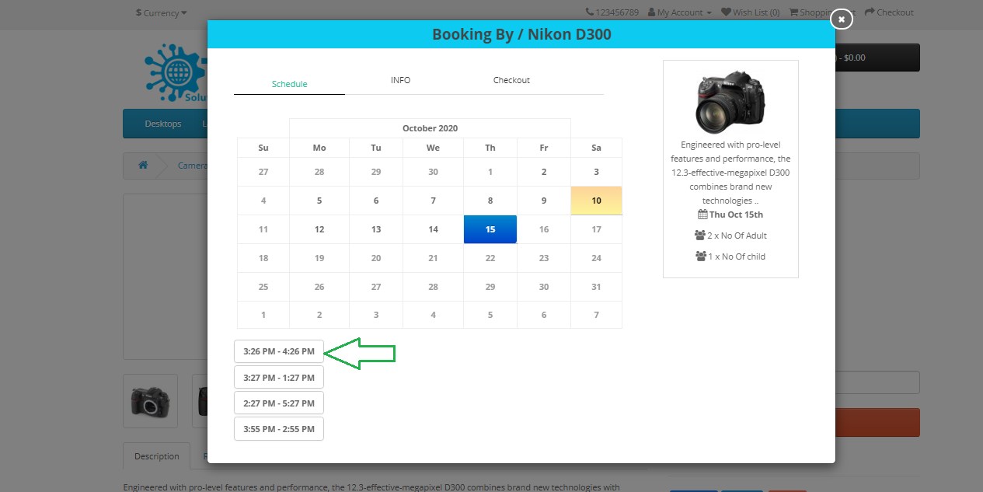
Task: Click the 1 x No Of child summary line
Action: click(x=730, y=256)
